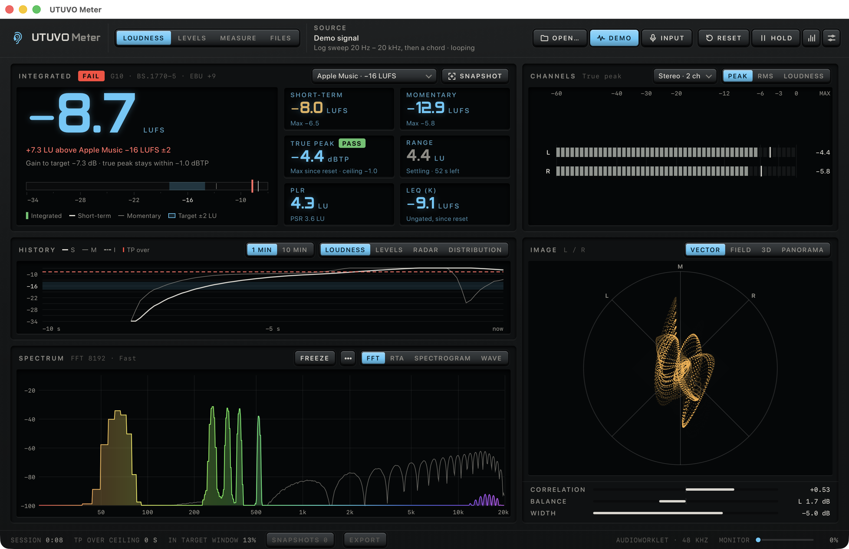
Task: Click the Export button
Action: pos(365,540)
